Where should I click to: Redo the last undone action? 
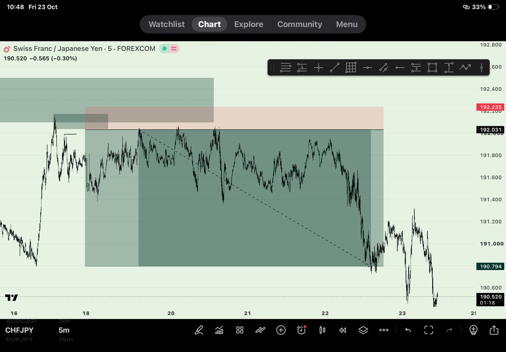(x=449, y=330)
